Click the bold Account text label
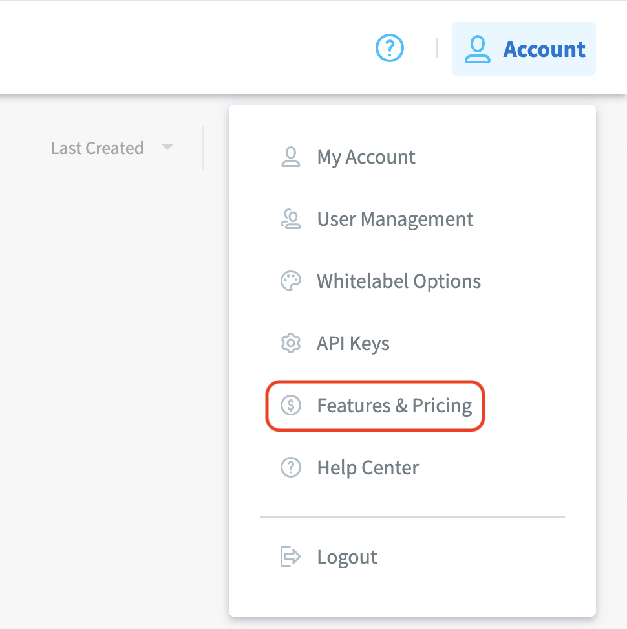 pos(544,49)
